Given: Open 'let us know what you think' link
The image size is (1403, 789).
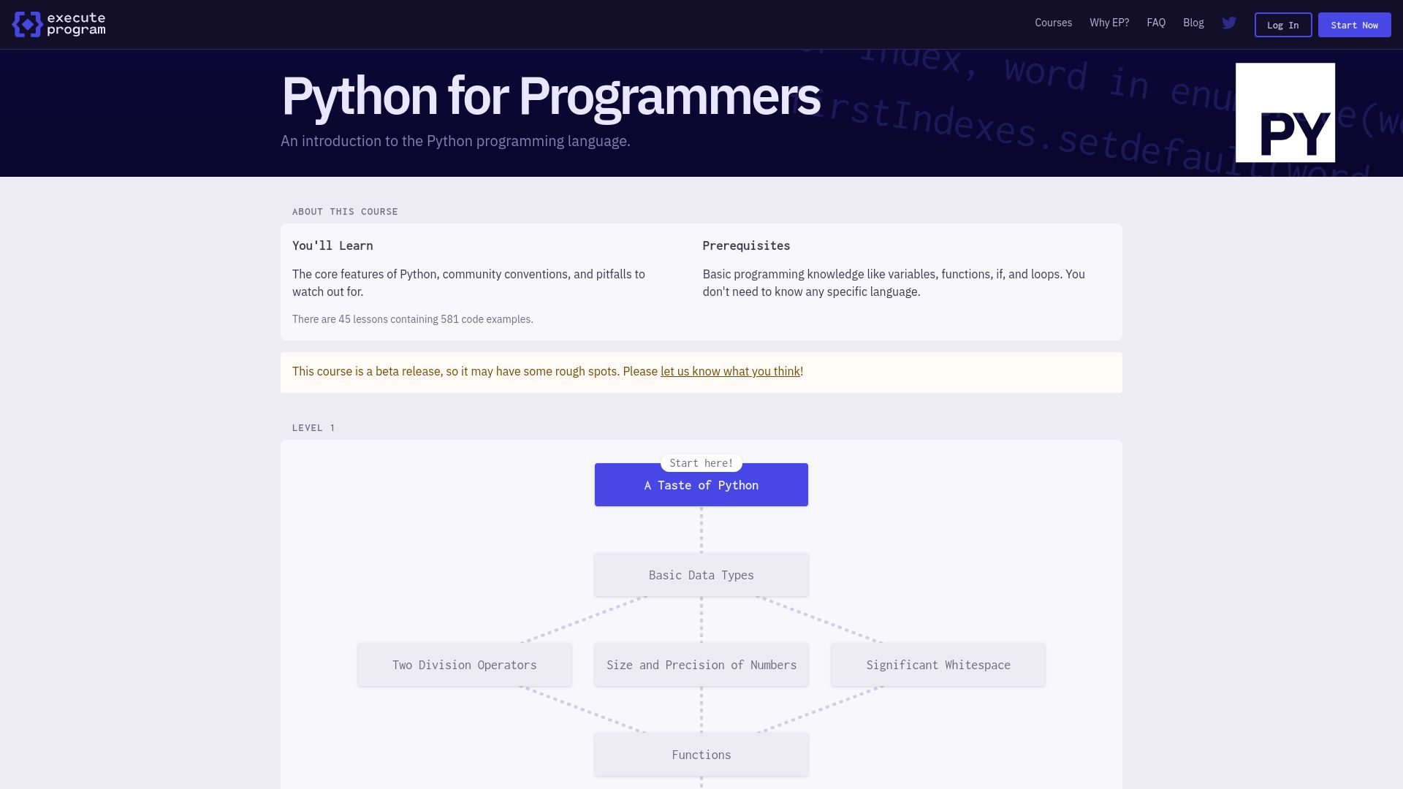Looking at the screenshot, I should (x=730, y=371).
